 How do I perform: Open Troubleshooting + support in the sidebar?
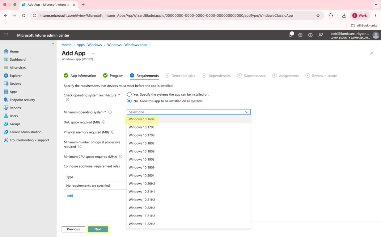(x=26, y=140)
